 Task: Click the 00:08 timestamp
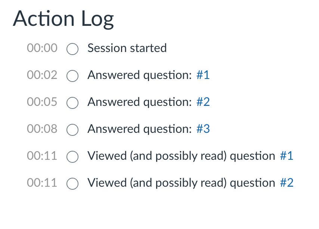42,129
